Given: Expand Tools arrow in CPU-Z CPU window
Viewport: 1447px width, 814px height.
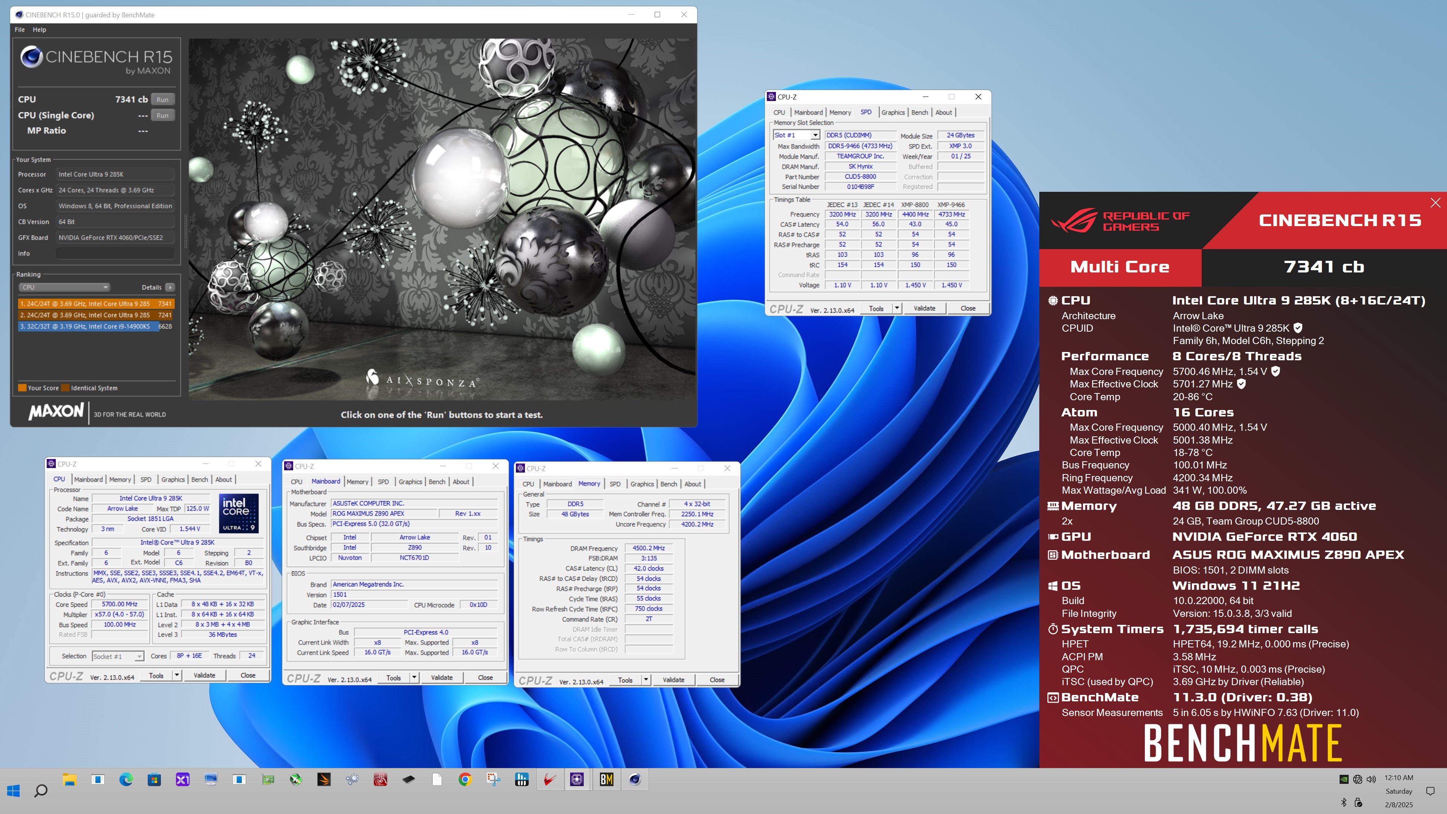Looking at the screenshot, I should coord(176,675).
